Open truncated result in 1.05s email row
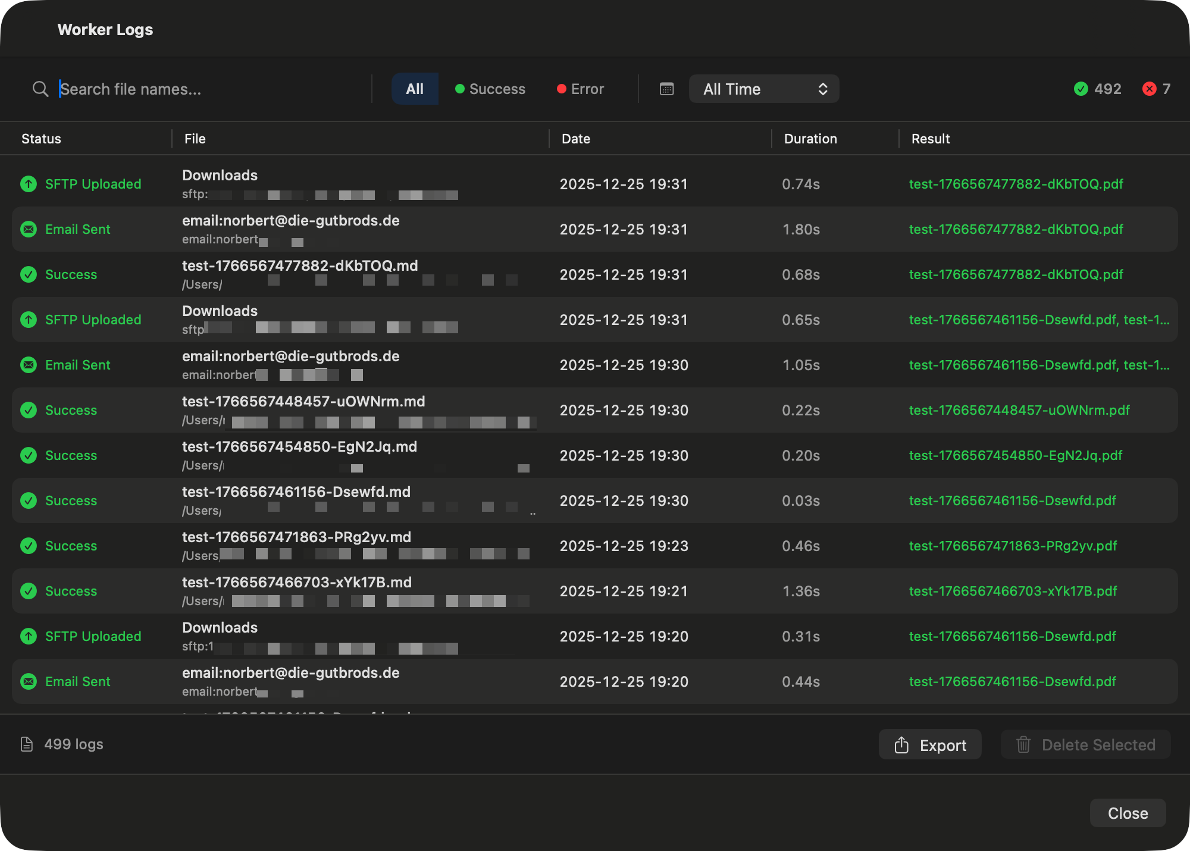Viewport: 1190px width, 851px height. coord(1039,365)
